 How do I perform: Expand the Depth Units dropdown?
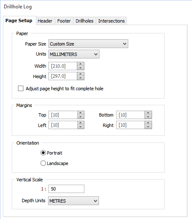74,201
